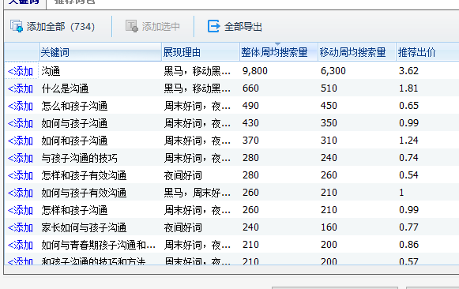Screen dimensions: 459x289
Task: Select the keyword cell 怎样和孩子有效沟通
Action: coord(84,175)
